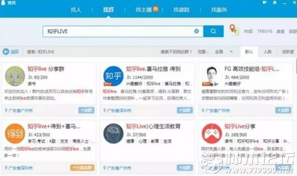The height and width of the screenshot is (176, 297).
Task: Clear the search box text
Action: [x=196, y=31]
